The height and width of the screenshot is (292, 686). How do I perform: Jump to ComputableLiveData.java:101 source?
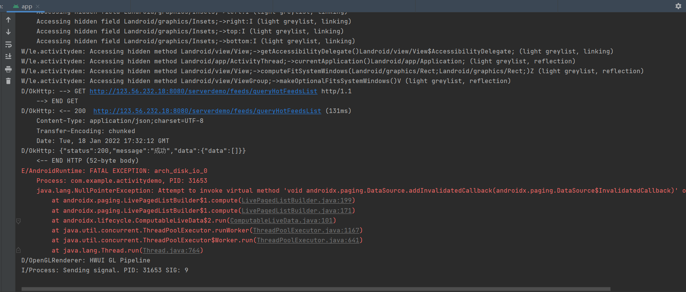pyautogui.click(x=281, y=220)
